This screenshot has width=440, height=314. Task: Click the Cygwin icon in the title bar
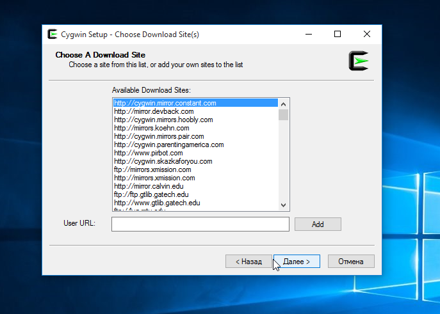click(53, 34)
